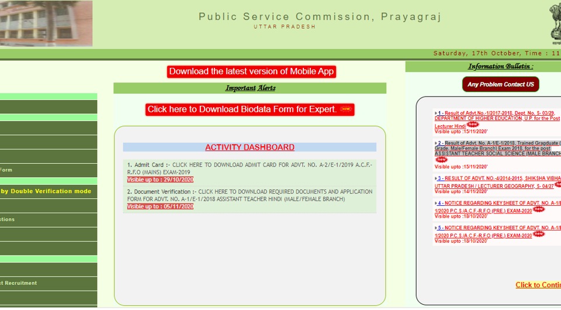The height and width of the screenshot is (310, 561).
Task: Click the arrow bullet before bulletin item 3
Action: point(436,178)
